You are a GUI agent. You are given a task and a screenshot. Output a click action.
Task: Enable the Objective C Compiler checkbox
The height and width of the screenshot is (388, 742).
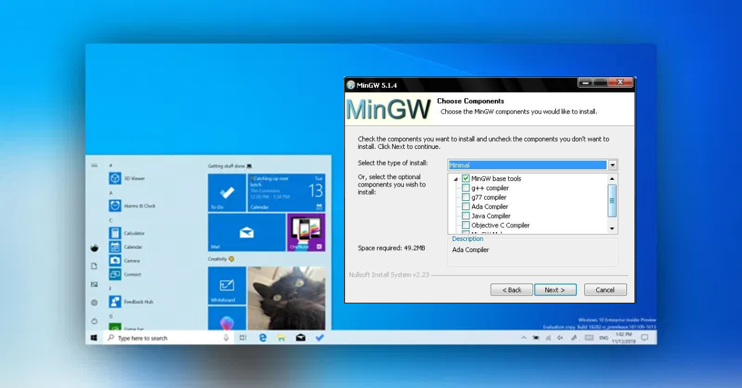point(466,225)
